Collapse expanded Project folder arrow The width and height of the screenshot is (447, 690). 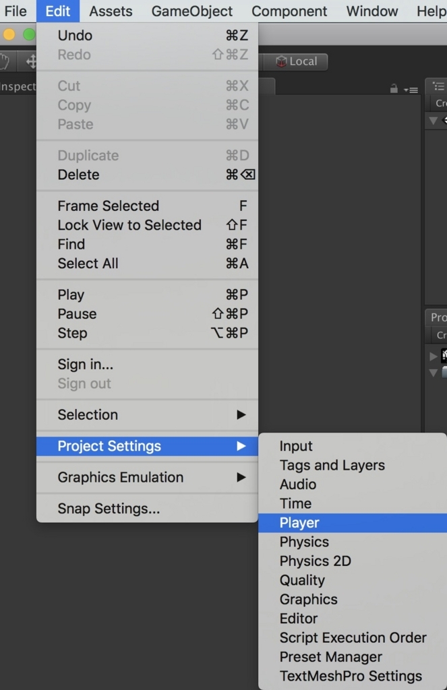pyautogui.click(x=434, y=373)
